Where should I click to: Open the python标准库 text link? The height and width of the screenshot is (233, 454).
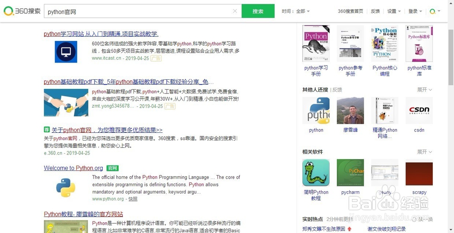coord(419,71)
